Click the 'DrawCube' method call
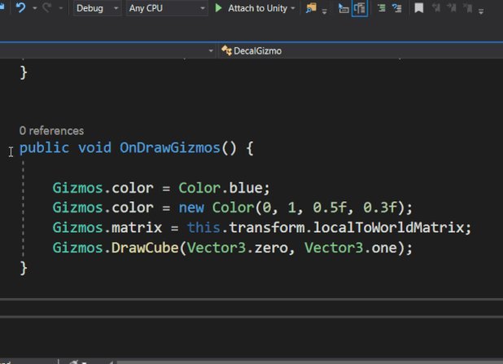 (x=145, y=248)
